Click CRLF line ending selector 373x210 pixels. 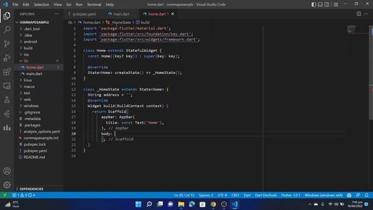coord(235,195)
